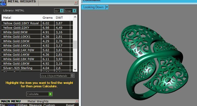Image resolution: width=197 pixels, height=106 pixels.
Task: Click grams value 6.11
Action: [46, 59]
